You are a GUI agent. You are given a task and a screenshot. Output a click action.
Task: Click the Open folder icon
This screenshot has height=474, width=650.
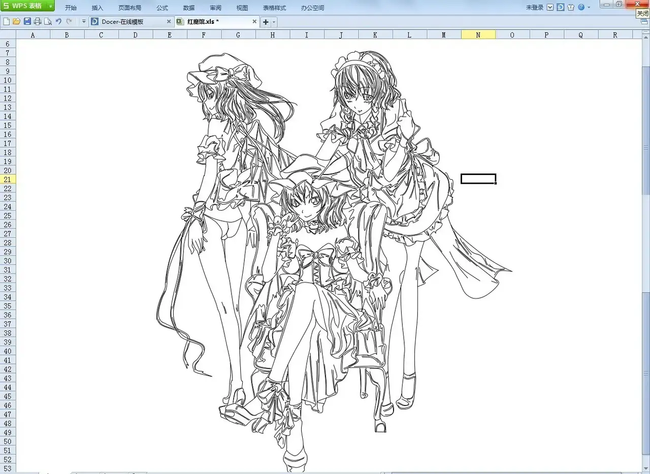click(16, 22)
